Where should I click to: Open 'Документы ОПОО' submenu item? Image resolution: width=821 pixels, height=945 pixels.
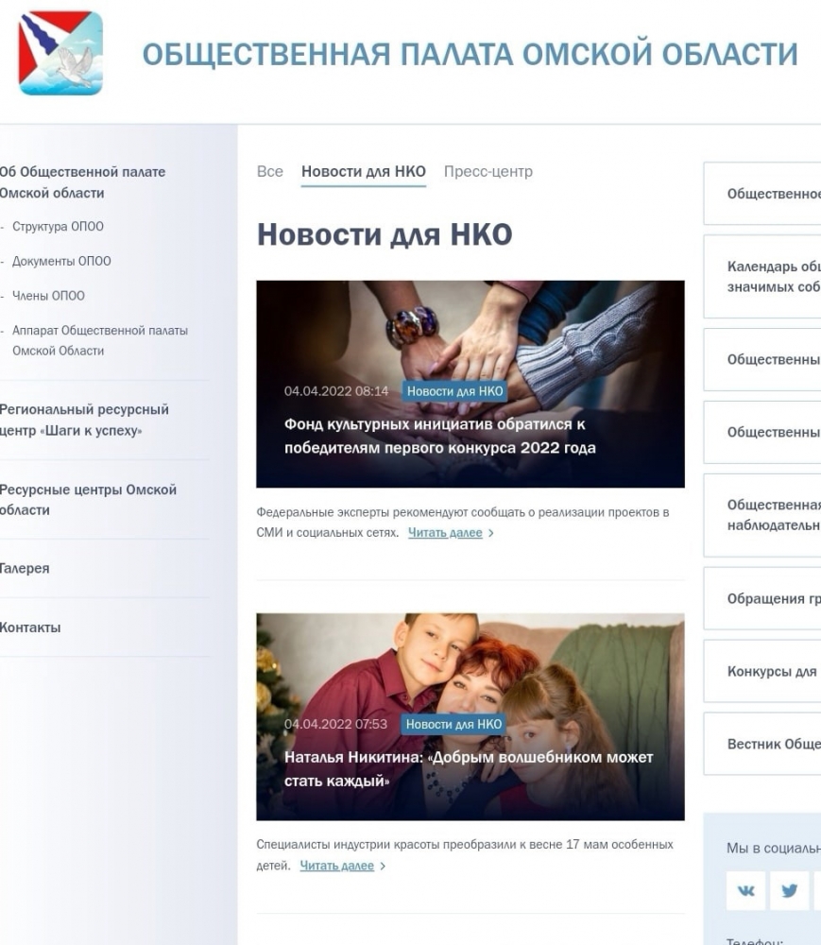tap(61, 261)
